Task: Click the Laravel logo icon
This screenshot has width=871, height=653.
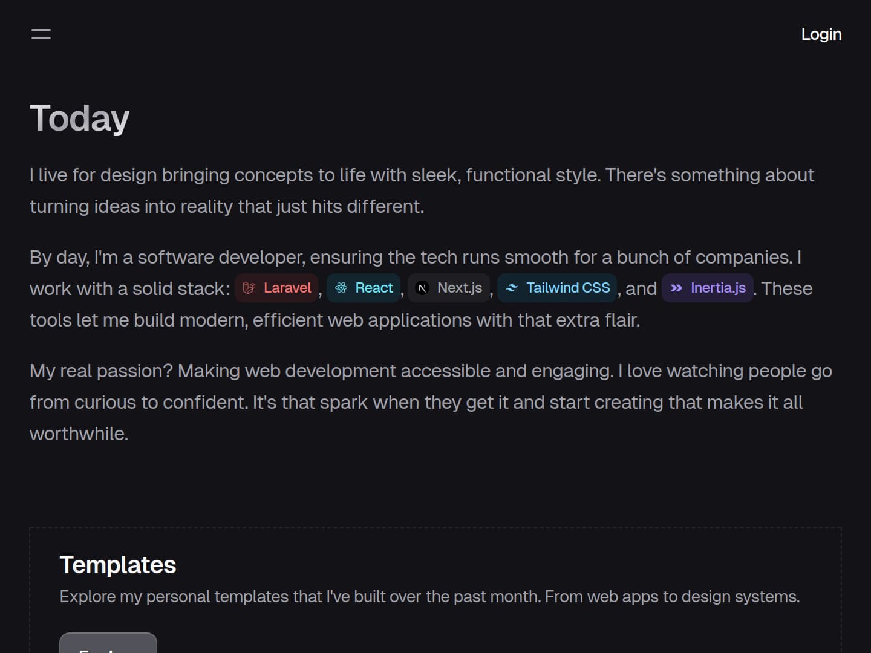Action: (249, 288)
